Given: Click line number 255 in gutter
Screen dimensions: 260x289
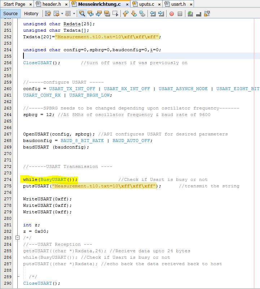Looking at the screenshot, I should (x=8, y=56).
